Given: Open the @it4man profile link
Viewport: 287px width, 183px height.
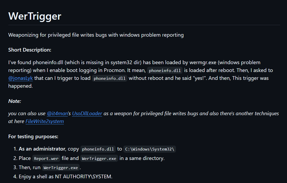Looking at the screenshot, I should (57, 113).
